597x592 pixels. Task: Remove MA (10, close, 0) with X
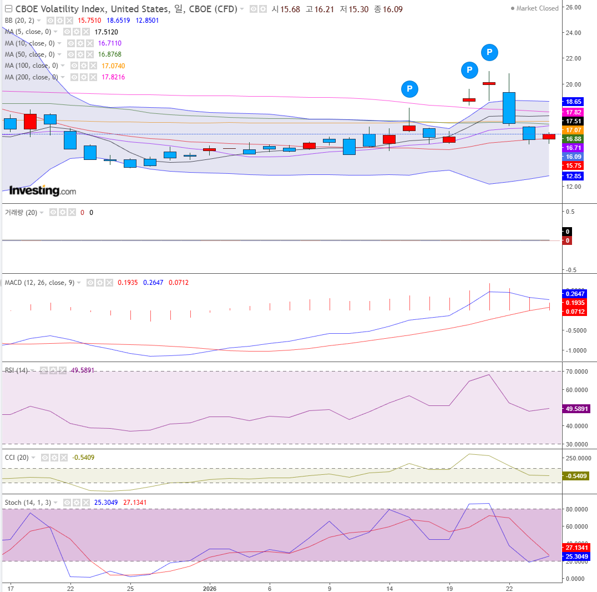[89, 43]
